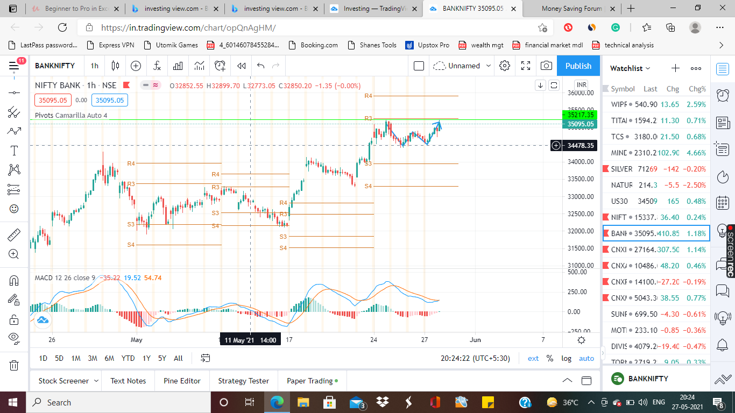Toggle auto scale on price axis
This screenshot has width=735, height=413.
point(586,358)
